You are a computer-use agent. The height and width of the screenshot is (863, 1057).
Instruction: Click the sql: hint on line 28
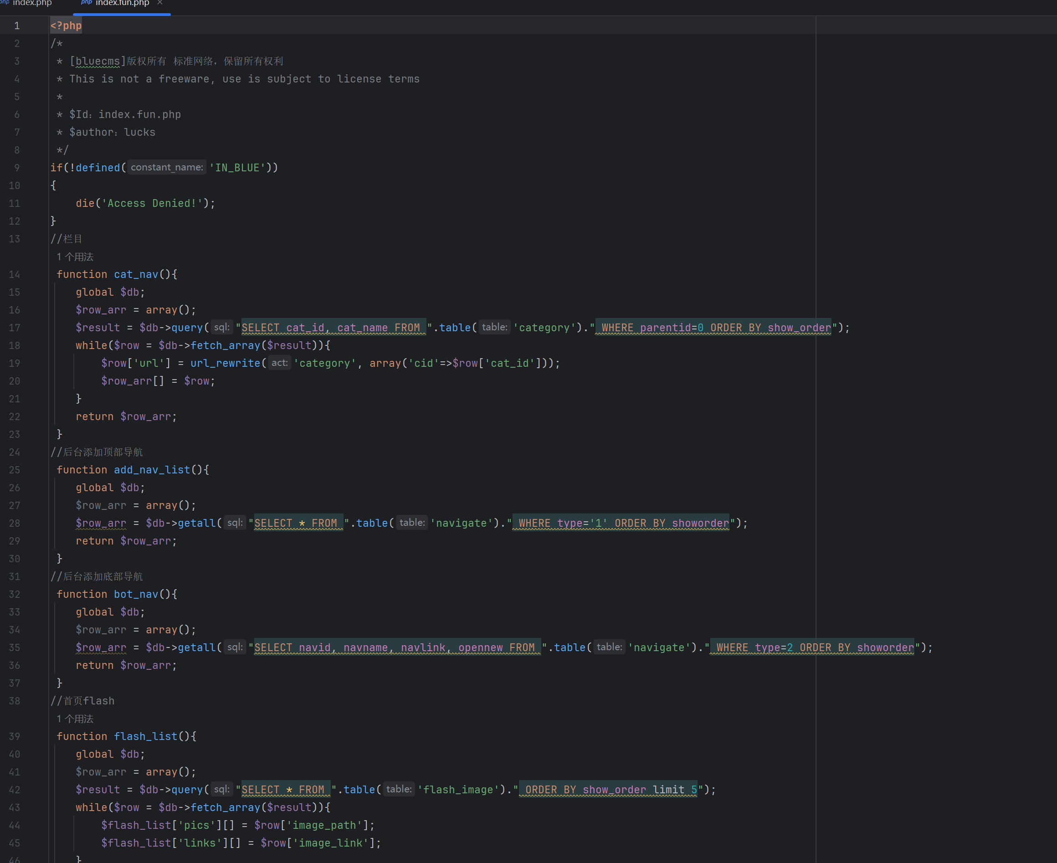point(235,523)
